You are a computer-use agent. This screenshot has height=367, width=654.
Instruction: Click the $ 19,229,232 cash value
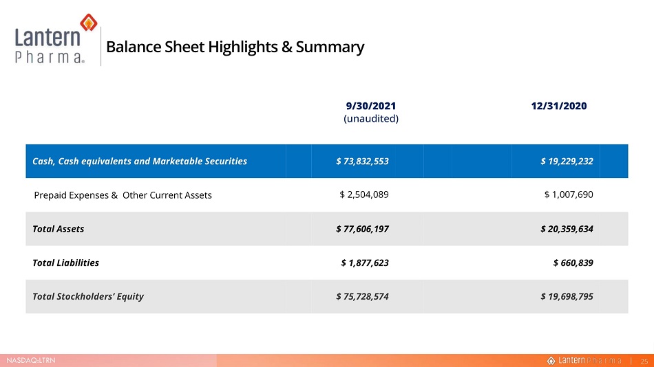pos(567,162)
